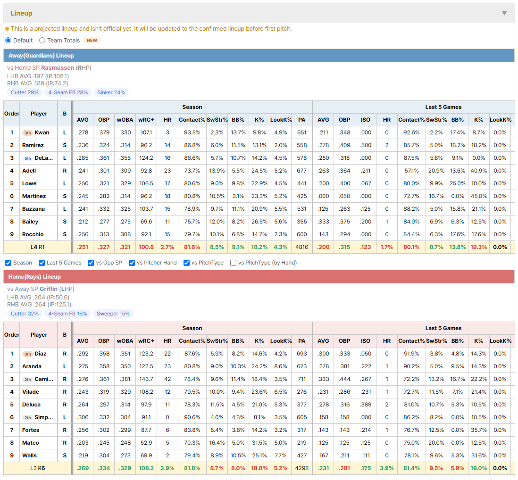
Task: Click ISO column header in Guardians table
Action: point(365,120)
